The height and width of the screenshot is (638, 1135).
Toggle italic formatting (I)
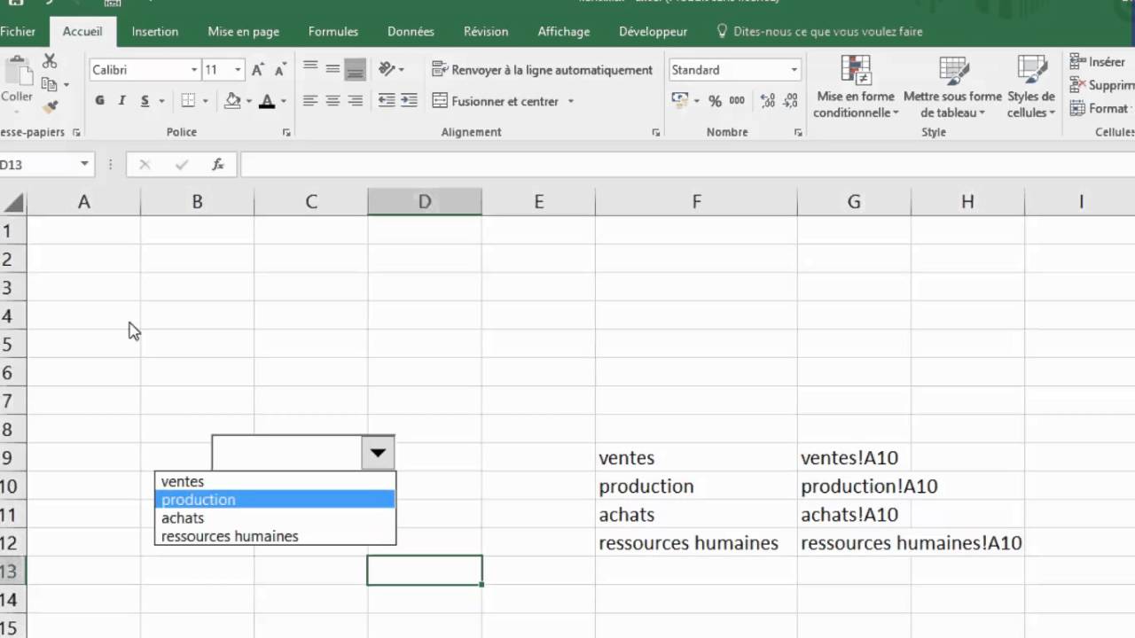tap(121, 101)
